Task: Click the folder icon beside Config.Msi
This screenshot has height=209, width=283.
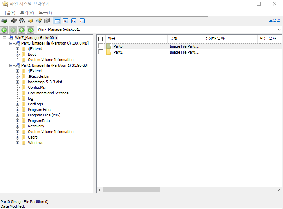Action: click(x=24, y=87)
